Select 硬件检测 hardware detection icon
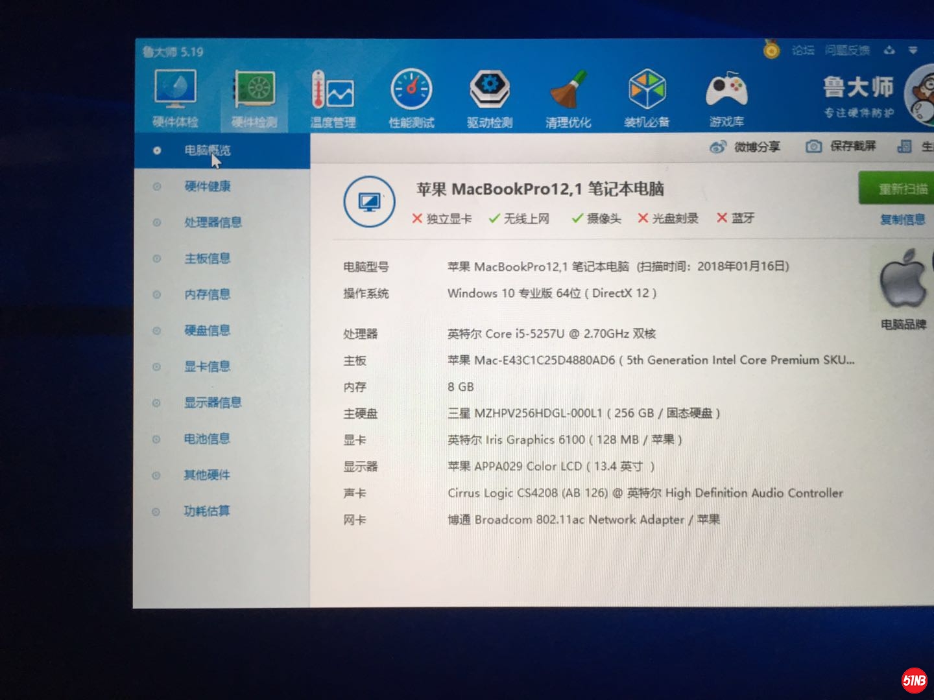The width and height of the screenshot is (934, 700). click(254, 97)
